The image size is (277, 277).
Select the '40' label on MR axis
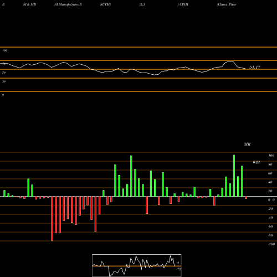(270, 182)
